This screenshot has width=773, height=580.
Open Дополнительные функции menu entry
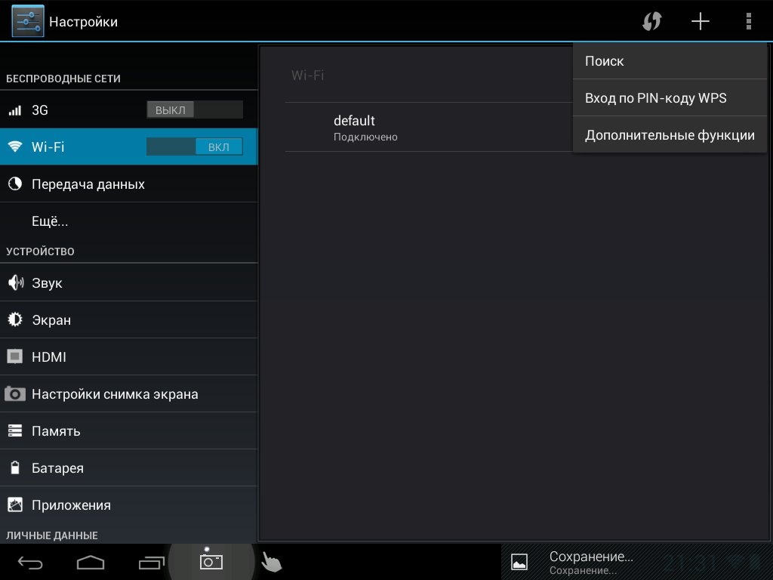pyautogui.click(x=670, y=135)
